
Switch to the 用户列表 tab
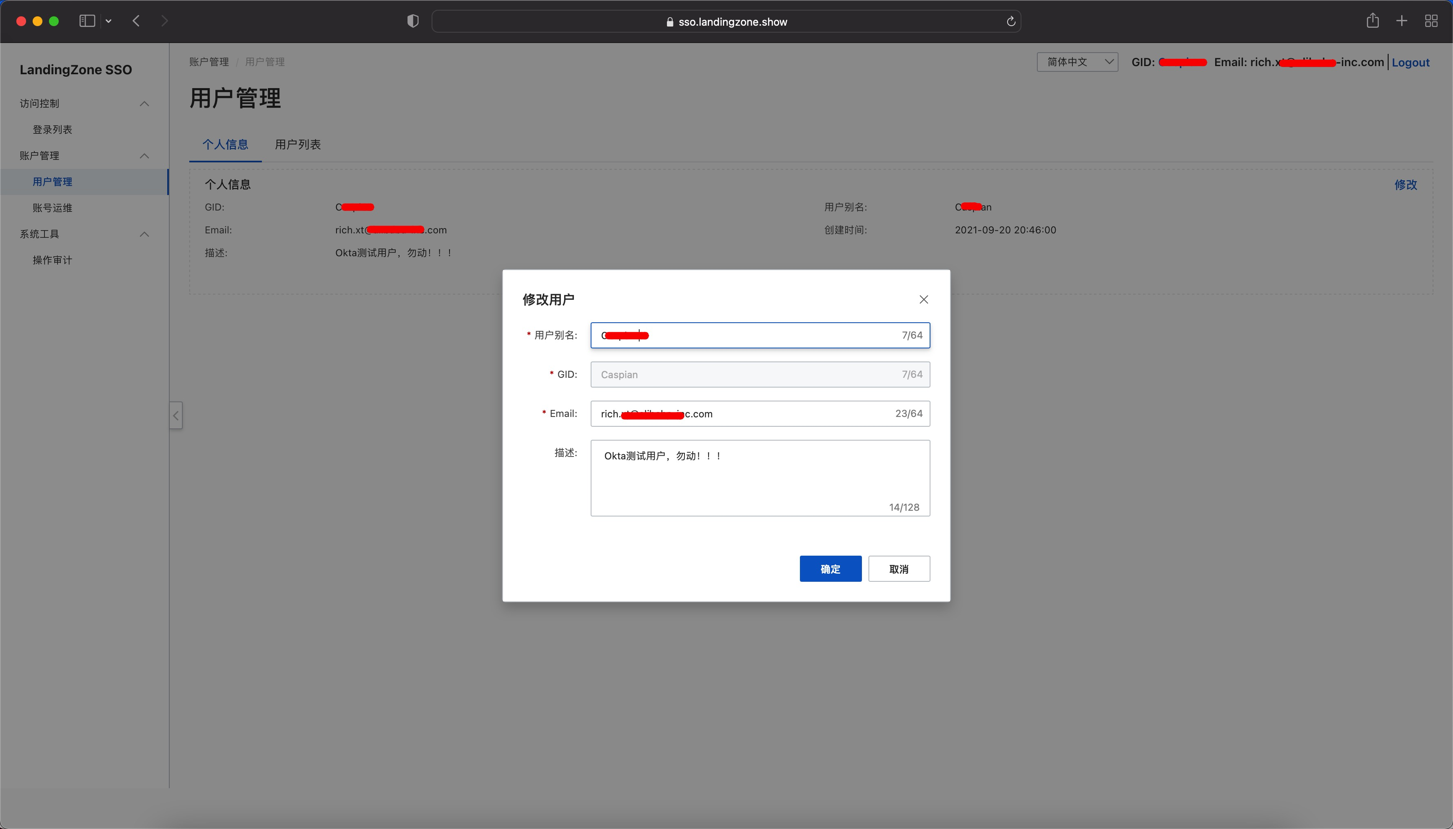pos(298,144)
